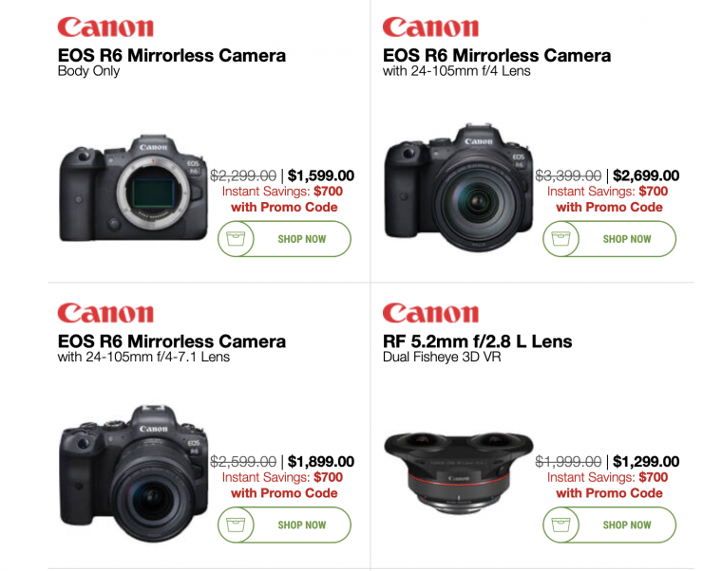Click the $1,299.00 promo code text
The image size is (703, 571).
[x=609, y=492]
